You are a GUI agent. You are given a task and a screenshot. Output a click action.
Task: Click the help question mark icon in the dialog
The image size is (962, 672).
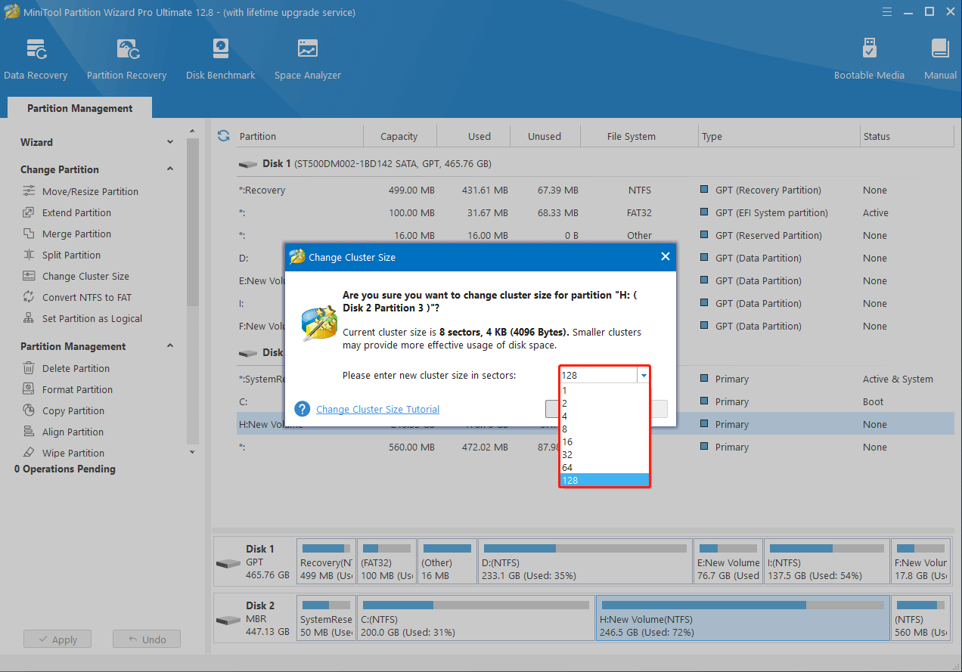tap(303, 409)
